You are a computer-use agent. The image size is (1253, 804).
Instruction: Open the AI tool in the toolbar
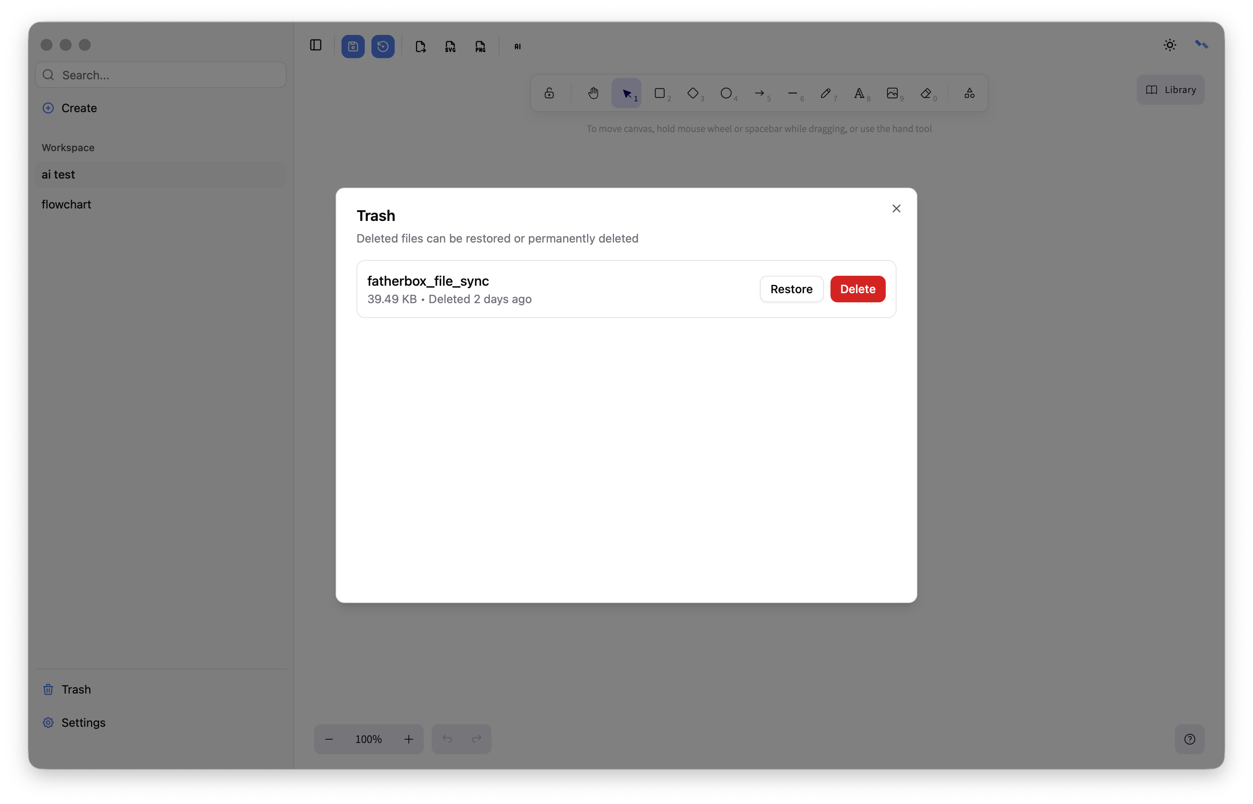click(x=518, y=46)
